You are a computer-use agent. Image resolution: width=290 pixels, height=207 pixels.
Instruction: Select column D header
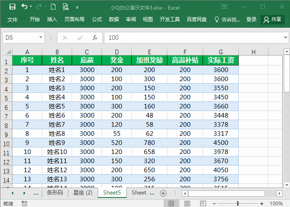pos(116,52)
